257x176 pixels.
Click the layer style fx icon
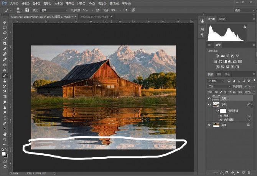pos(221,173)
